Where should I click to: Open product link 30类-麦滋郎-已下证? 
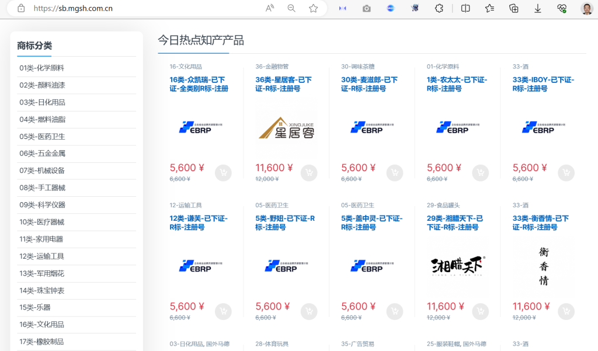tap(369, 84)
